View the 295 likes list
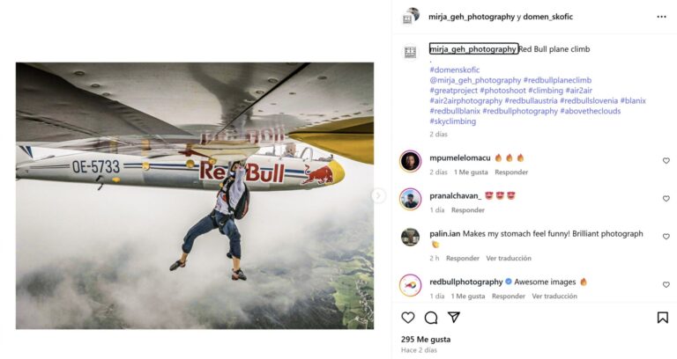The width and height of the screenshot is (677, 359). click(x=426, y=339)
